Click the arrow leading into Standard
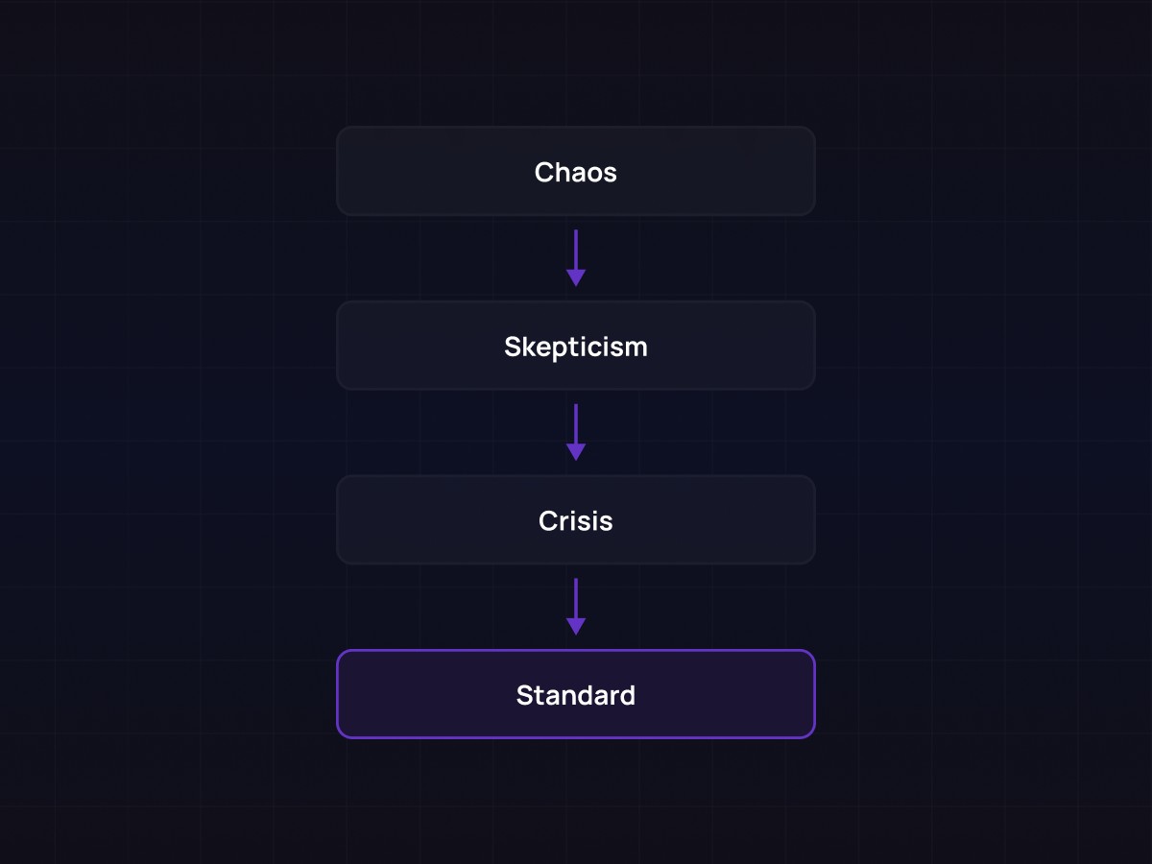Image resolution: width=1152 pixels, height=864 pixels. click(576, 606)
